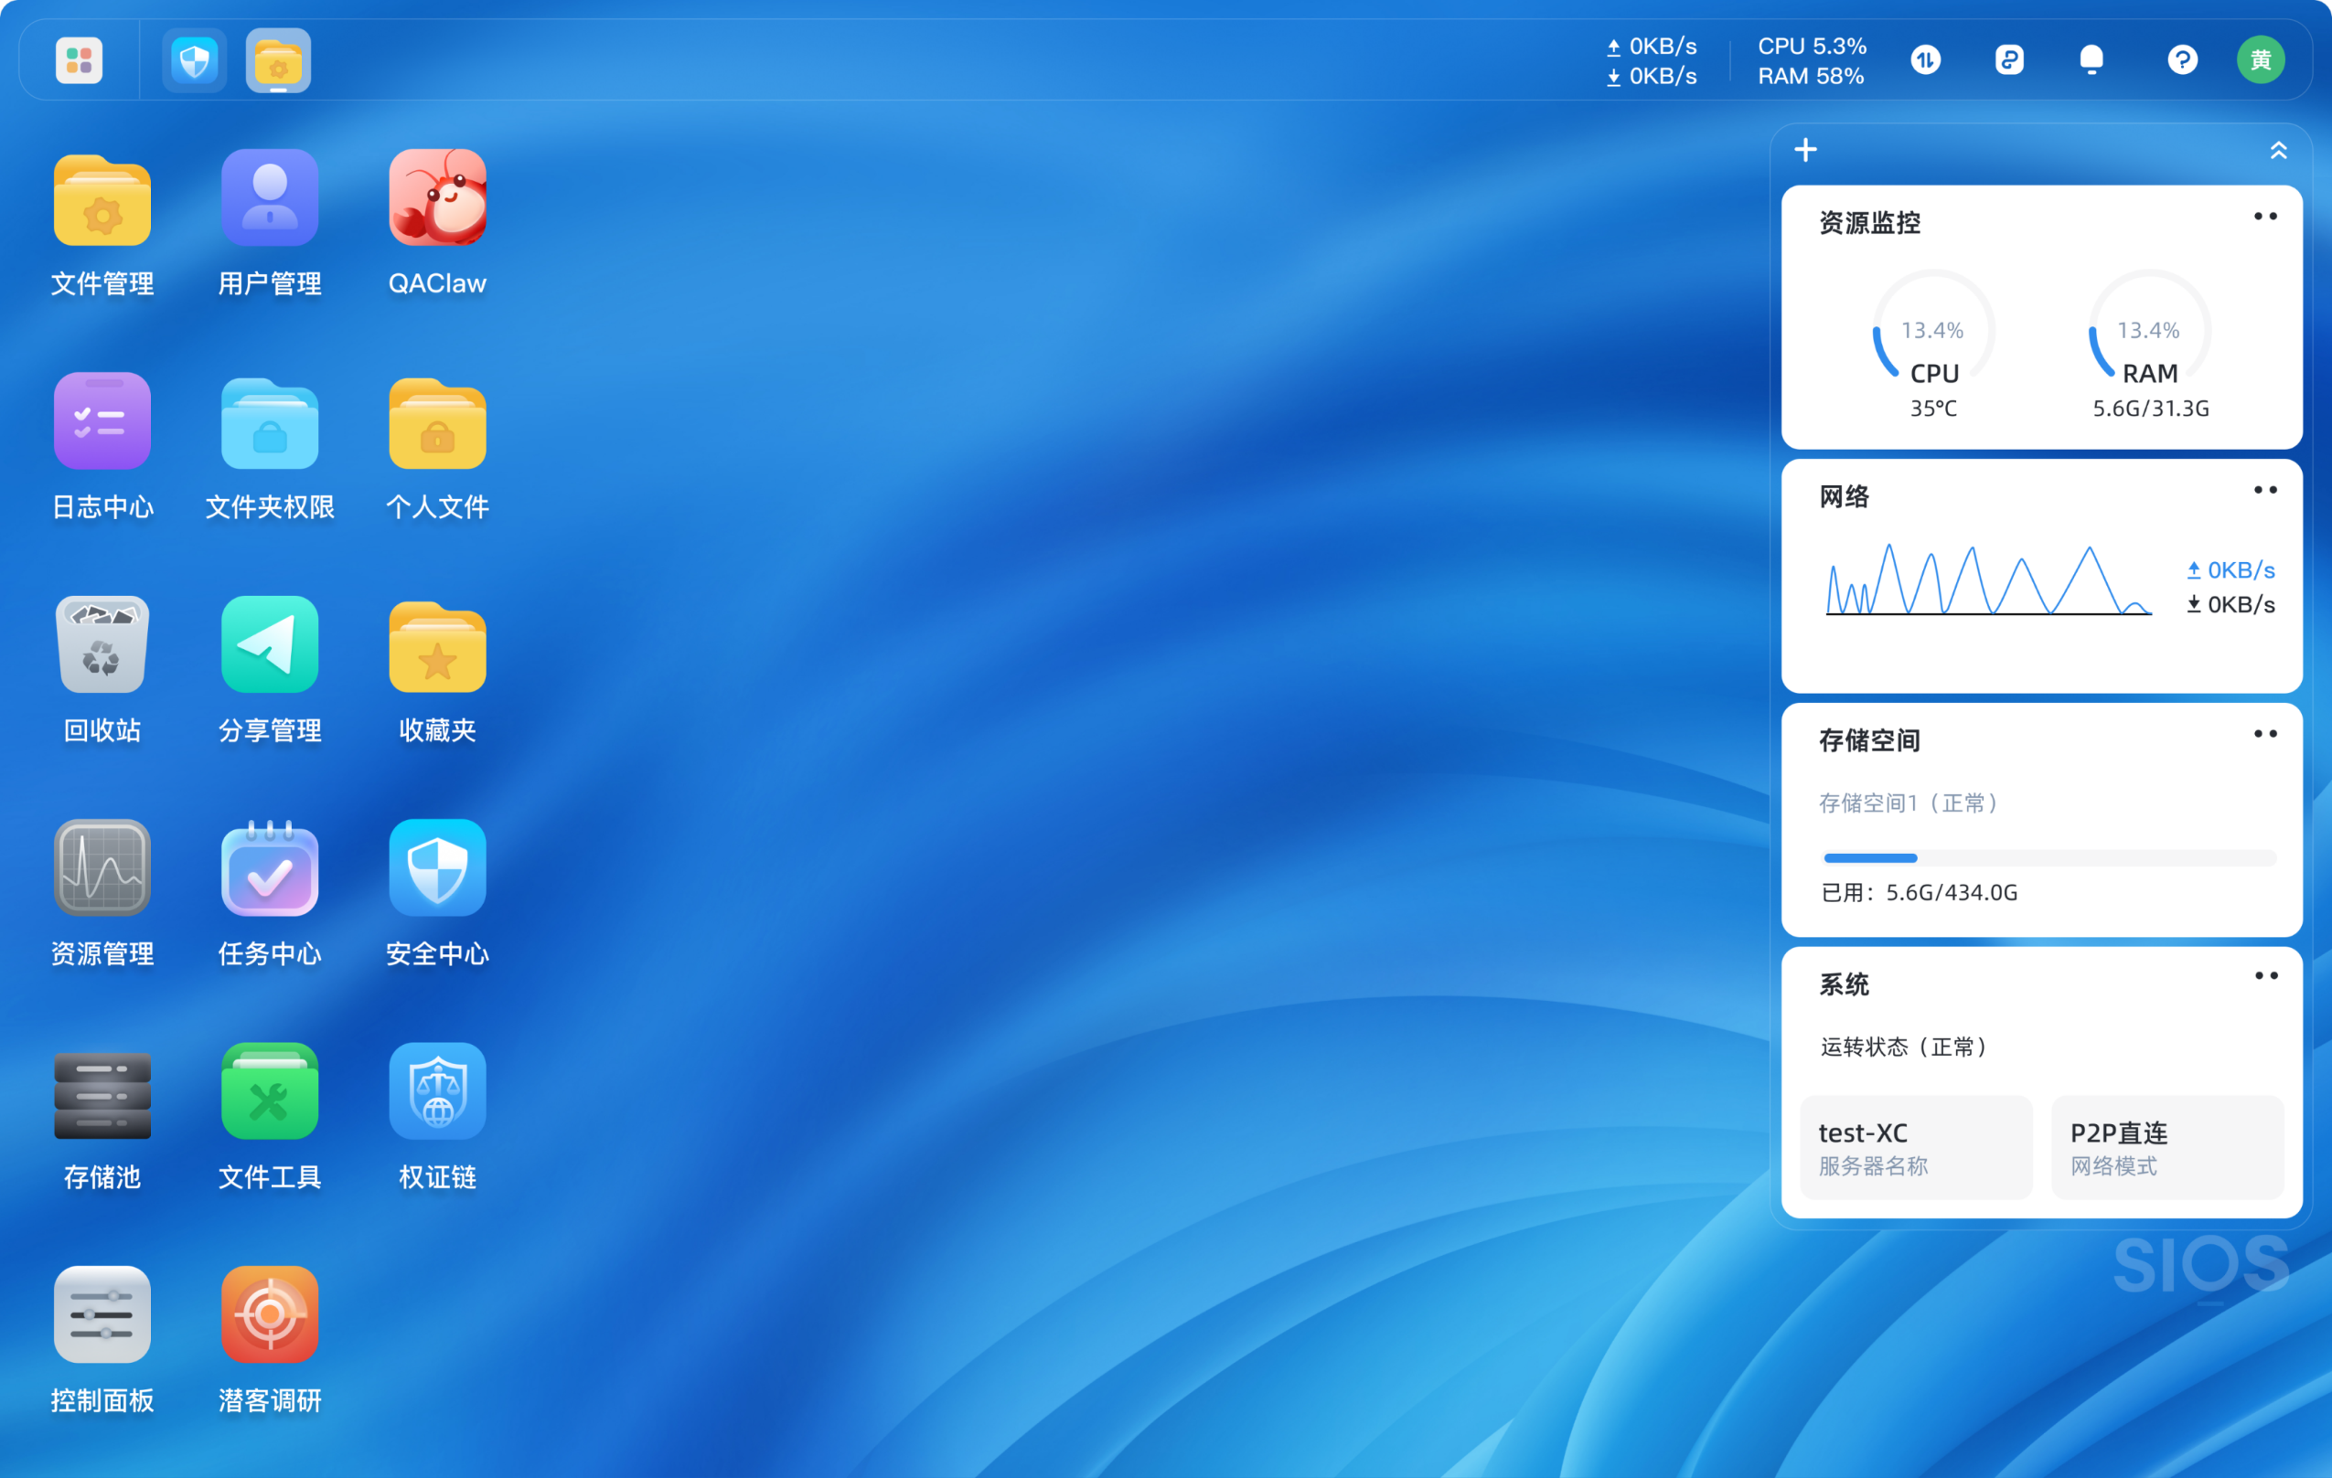Launch the 潜客调研 app
2332x1478 pixels.
coord(269,1315)
